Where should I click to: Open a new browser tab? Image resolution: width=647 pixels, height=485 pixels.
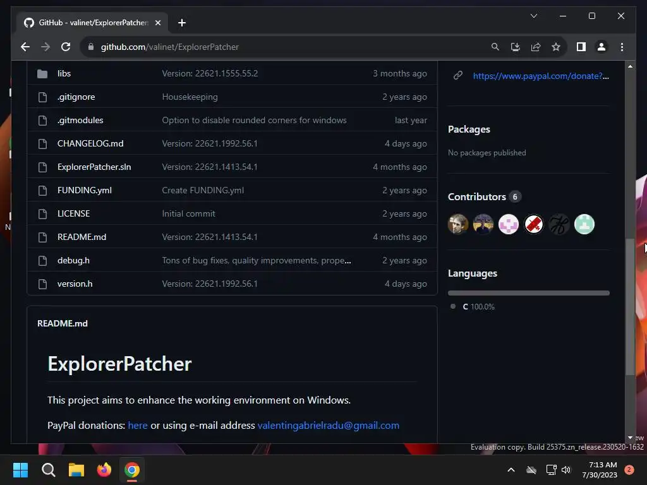(x=182, y=23)
